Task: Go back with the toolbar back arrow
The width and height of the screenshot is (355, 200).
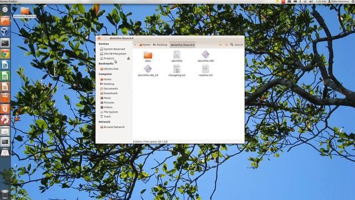Action: pyautogui.click(x=221, y=44)
